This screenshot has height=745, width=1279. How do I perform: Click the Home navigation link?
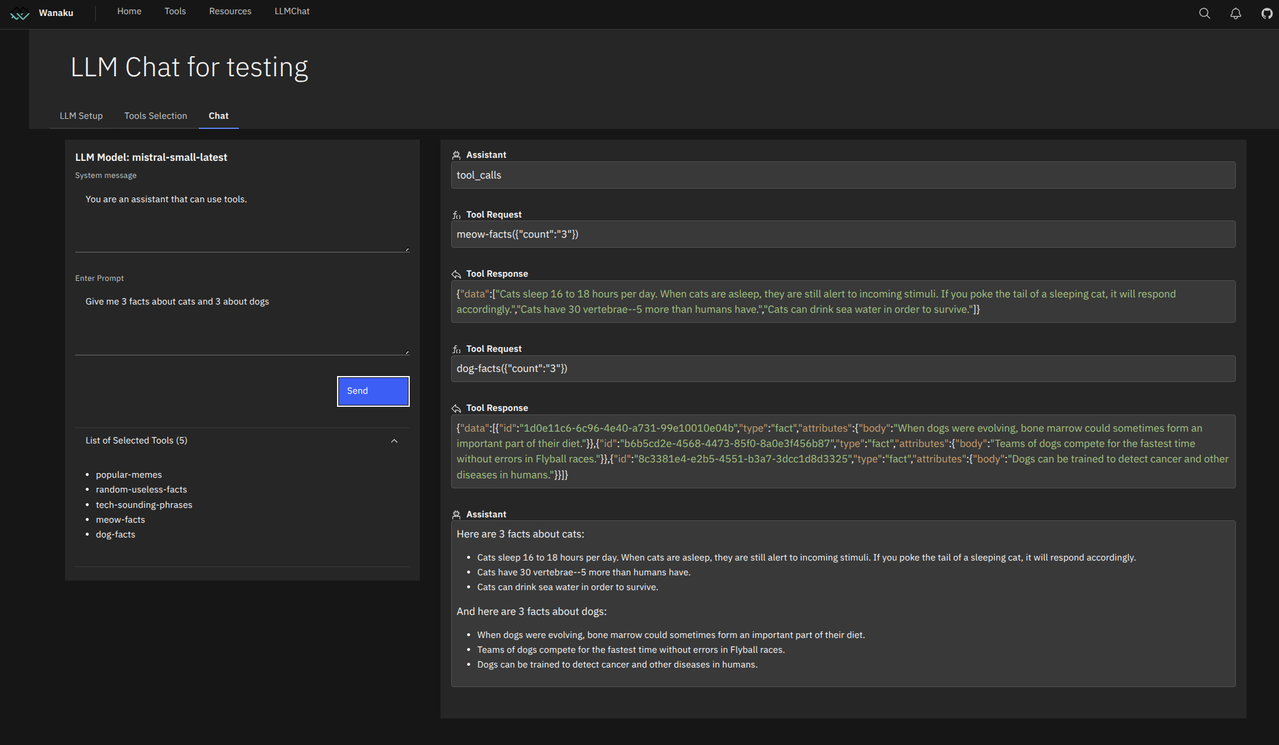pyautogui.click(x=129, y=11)
